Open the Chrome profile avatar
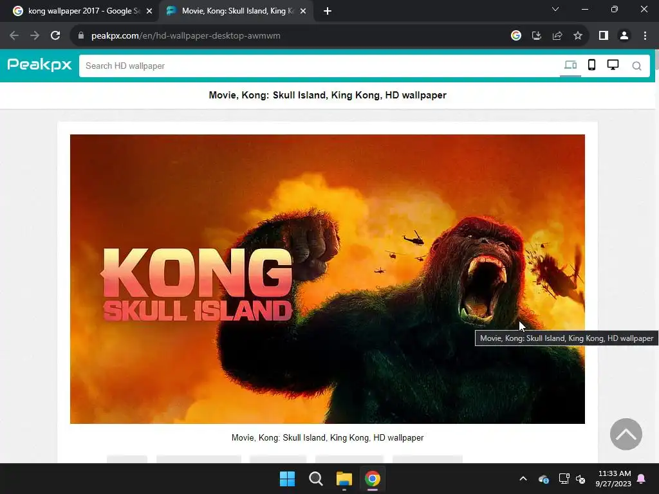The width and height of the screenshot is (659, 494). pyautogui.click(x=624, y=36)
